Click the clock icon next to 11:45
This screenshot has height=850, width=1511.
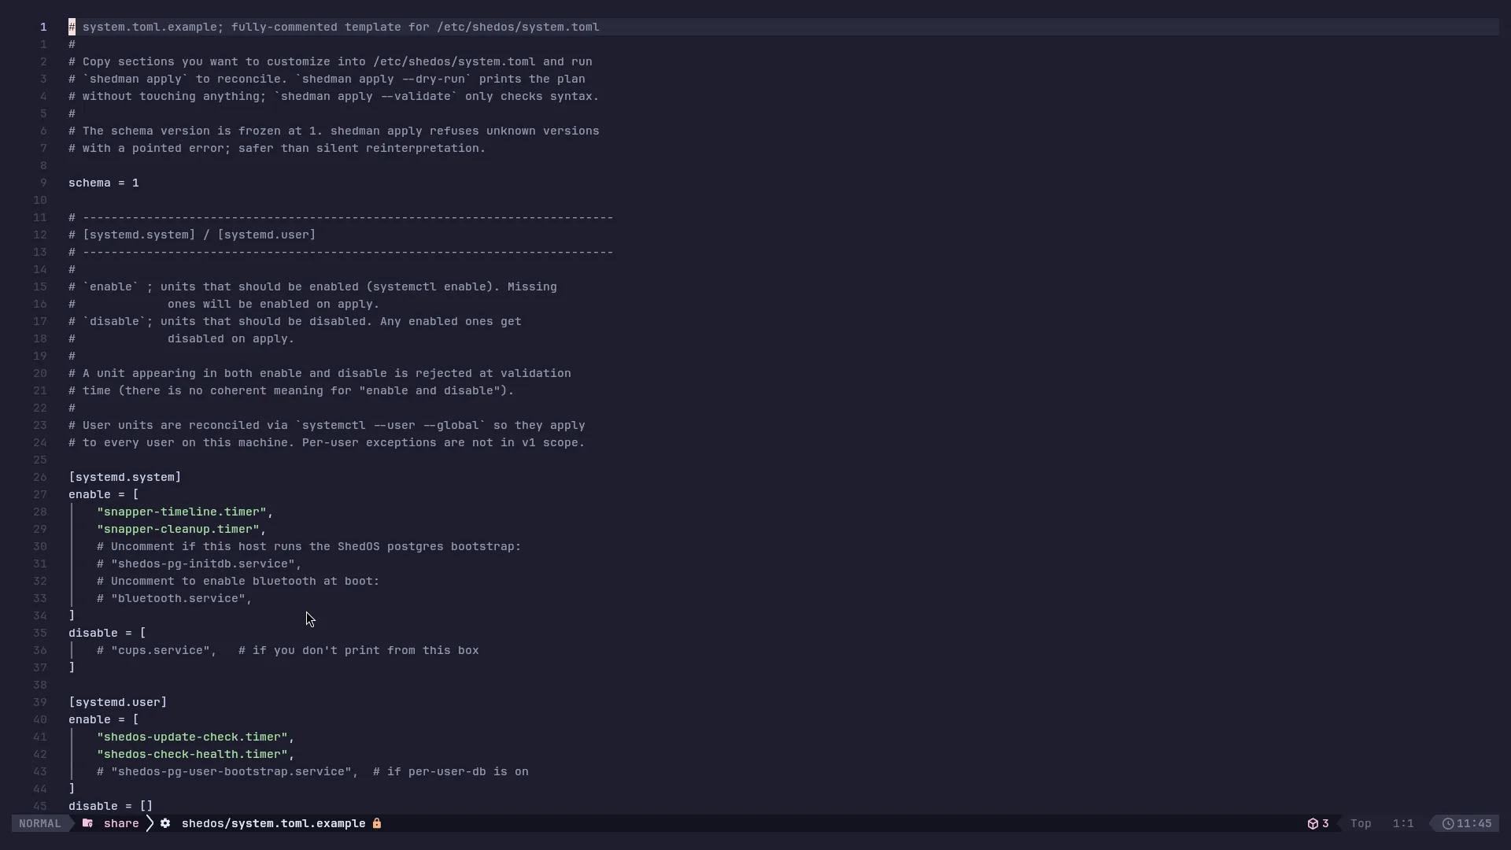point(1448,823)
